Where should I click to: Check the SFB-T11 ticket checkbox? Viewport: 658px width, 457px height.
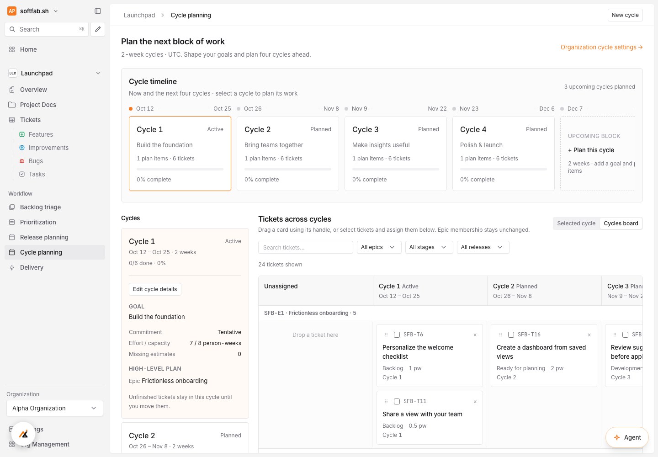(397, 401)
